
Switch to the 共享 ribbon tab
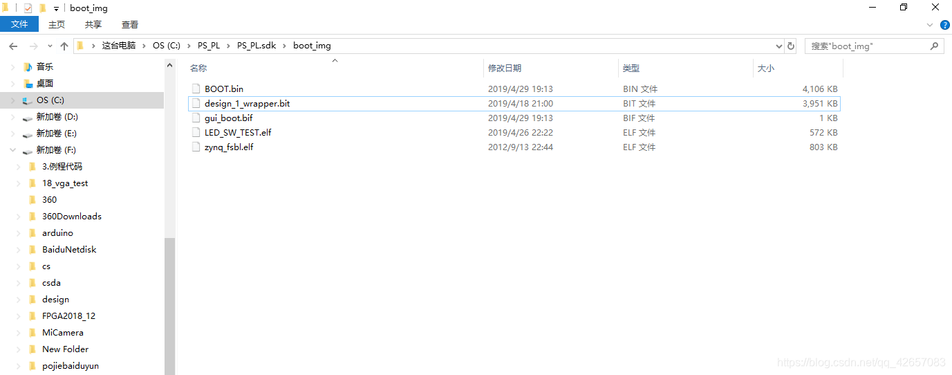[93, 24]
